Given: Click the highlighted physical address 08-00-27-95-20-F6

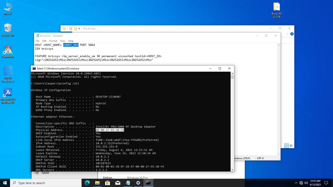Looking at the screenshot, I should click(110, 130).
